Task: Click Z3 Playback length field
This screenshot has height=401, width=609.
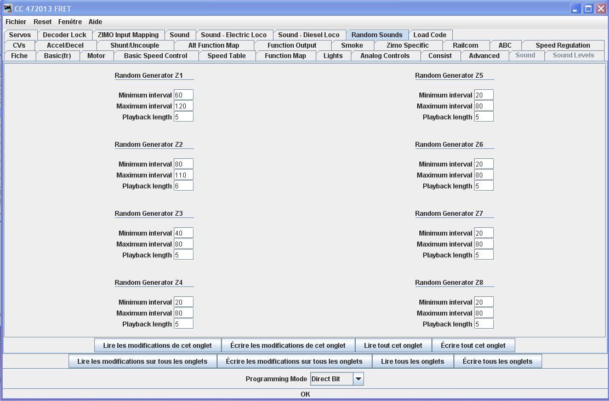Action: tap(183, 255)
